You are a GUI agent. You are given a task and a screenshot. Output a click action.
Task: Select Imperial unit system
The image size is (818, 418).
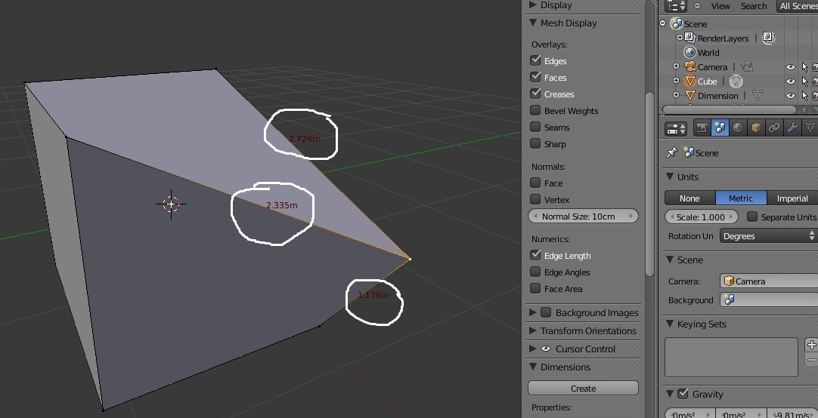coord(792,198)
